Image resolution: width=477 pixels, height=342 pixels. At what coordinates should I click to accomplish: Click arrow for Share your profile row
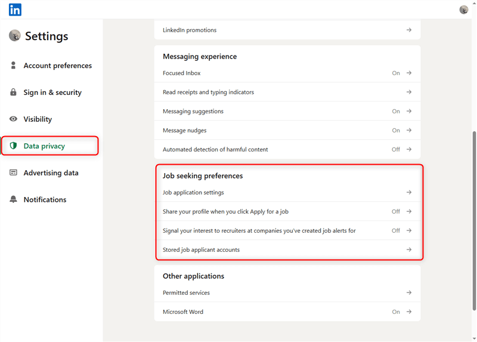click(409, 211)
